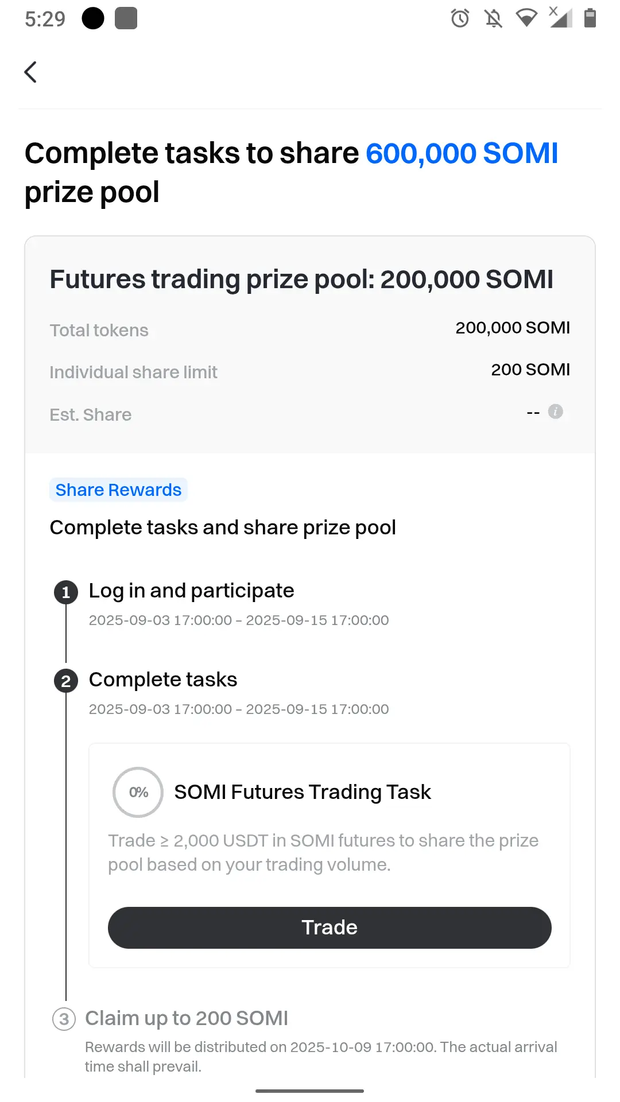Select step 3 numbered circle
Image resolution: width=620 pixels, height=1102 pixels.
64,1020
